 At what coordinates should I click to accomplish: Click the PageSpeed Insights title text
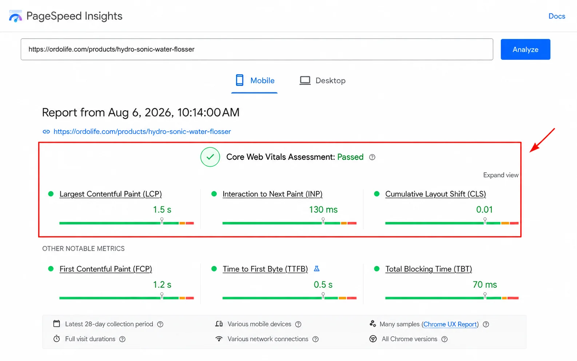point(74,16)
